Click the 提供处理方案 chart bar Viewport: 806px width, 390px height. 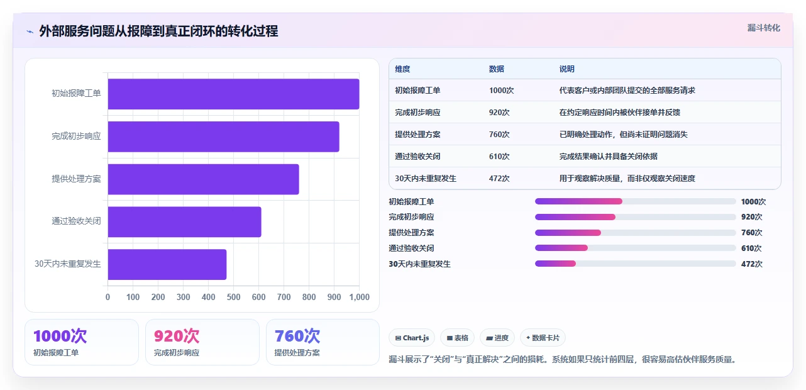pyautogui.click(x=203, y=179)
